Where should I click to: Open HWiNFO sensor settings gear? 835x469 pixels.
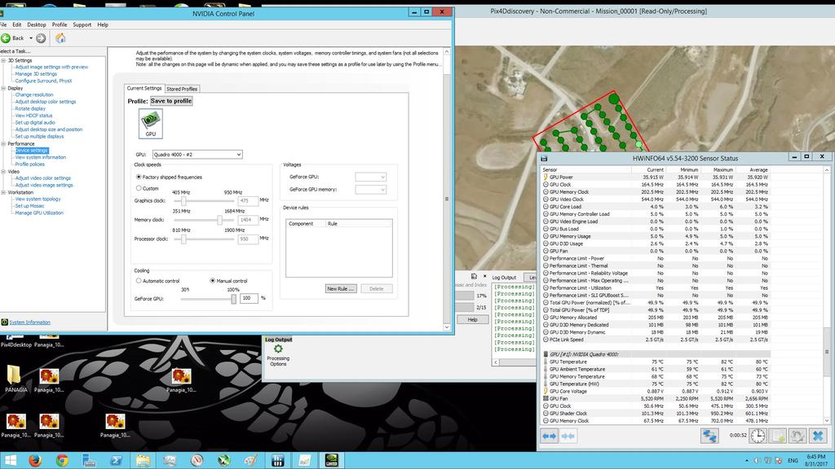[797, 436]
